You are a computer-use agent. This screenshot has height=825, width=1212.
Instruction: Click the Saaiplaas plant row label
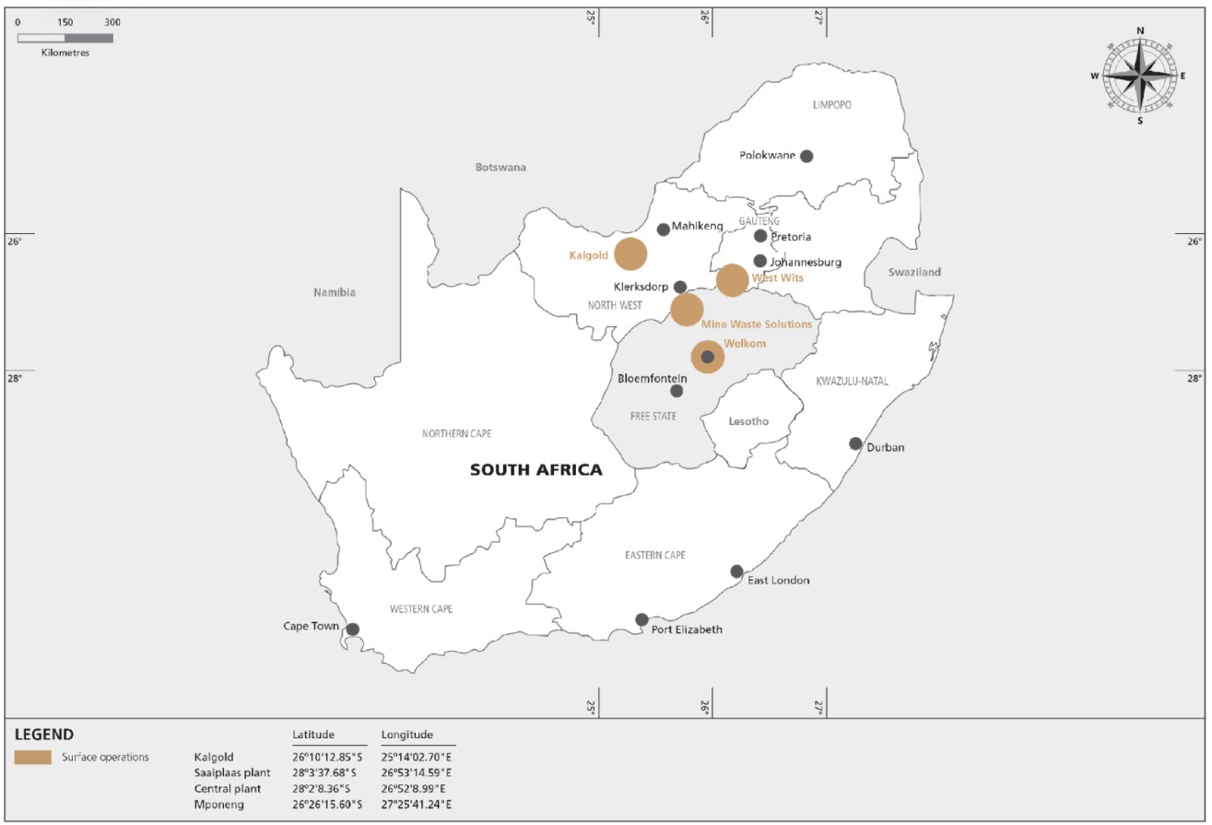pos(232,772)
